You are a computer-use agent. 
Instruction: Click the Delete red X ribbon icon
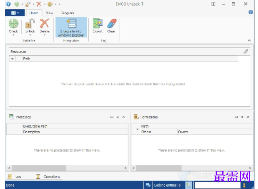coord(45,23)
